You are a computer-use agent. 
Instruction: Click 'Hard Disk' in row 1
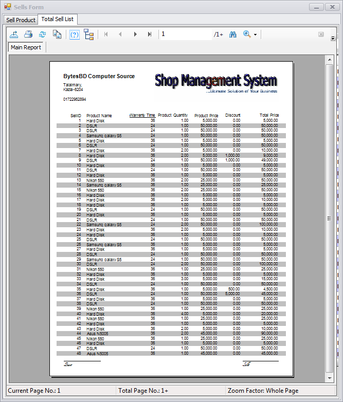point(96,121)
